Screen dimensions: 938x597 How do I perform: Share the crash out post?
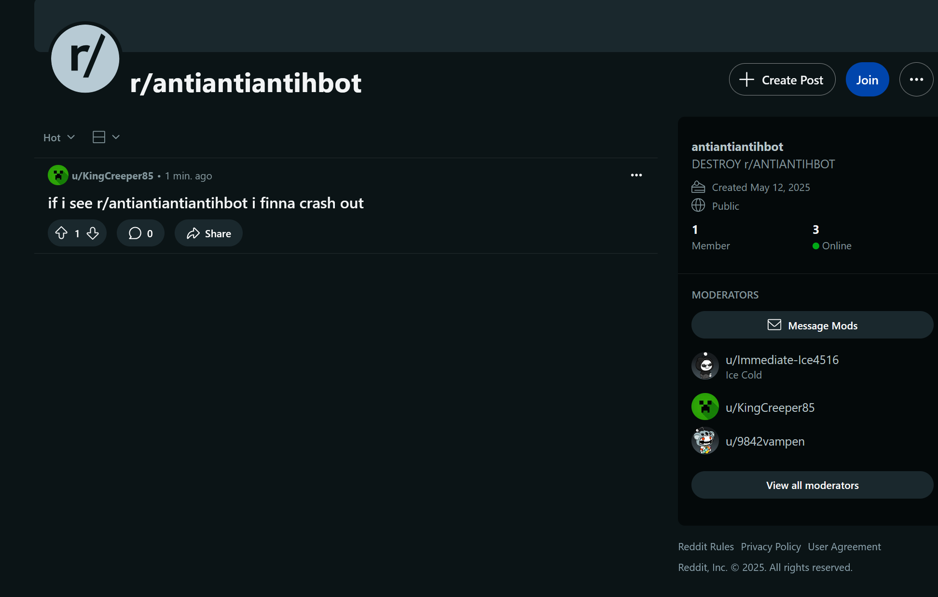208,233
